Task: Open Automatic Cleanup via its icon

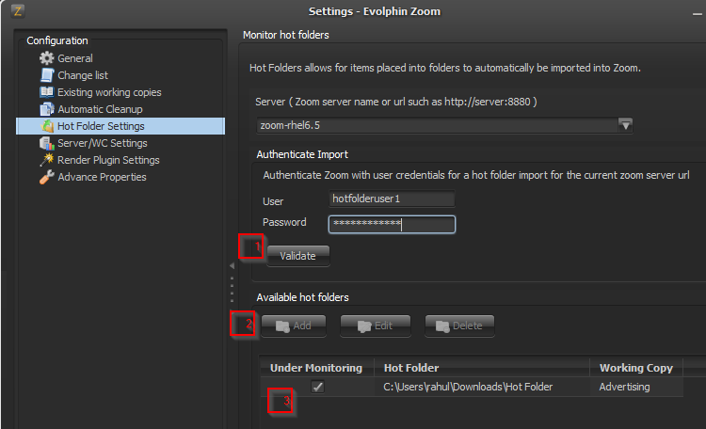Action: (x=47, y=109)
